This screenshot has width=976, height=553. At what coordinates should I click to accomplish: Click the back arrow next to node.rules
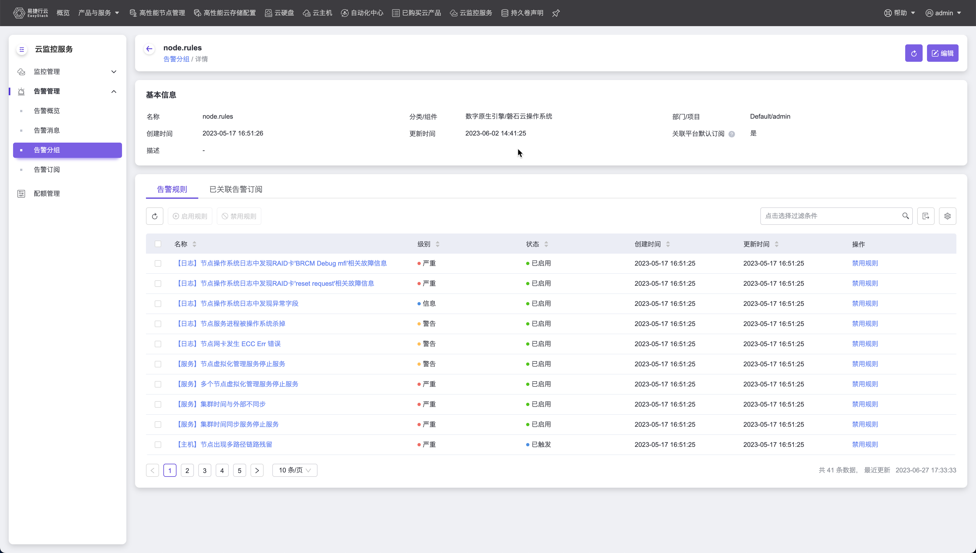(x=149, y=49)
